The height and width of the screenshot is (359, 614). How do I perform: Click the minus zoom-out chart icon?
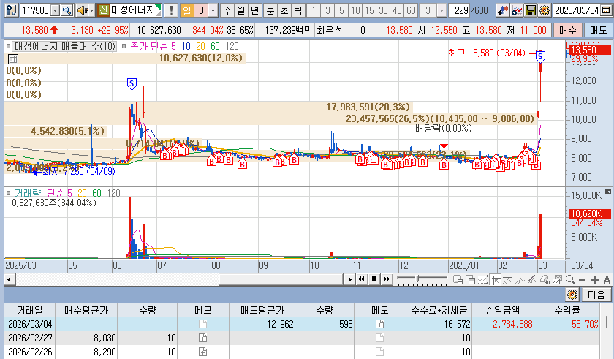(583, 280)
